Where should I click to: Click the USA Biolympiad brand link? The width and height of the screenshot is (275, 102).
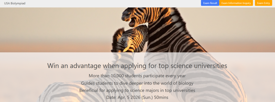point(15,3)
